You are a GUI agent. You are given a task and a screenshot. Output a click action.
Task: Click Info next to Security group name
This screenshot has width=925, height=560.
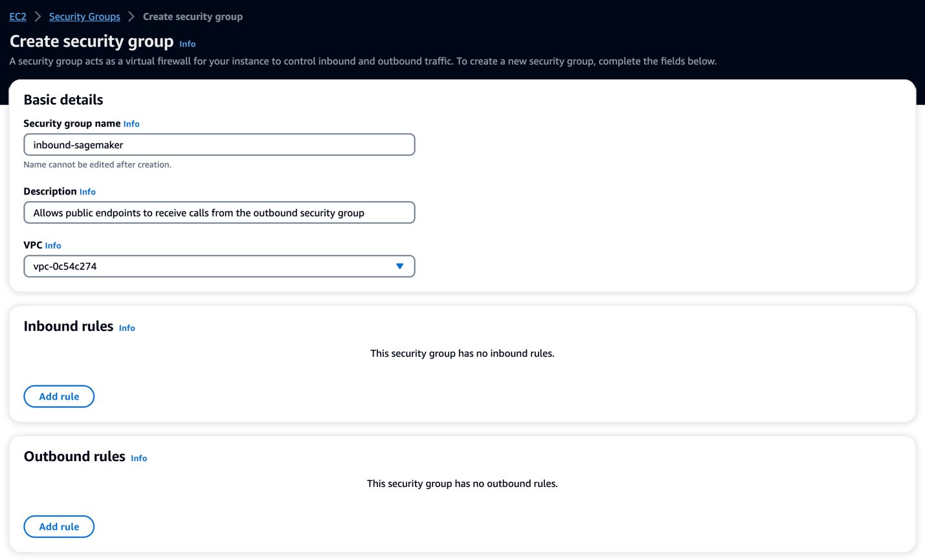131,124
